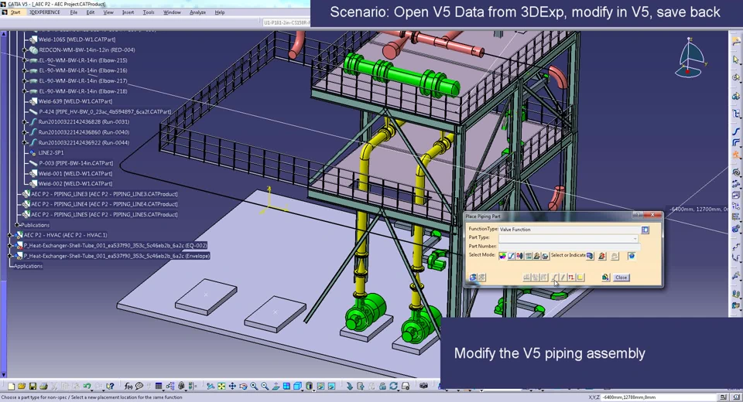Open the Insert menu
The image size is (743, 402).
pyautogui.click(x=128, y=12)
